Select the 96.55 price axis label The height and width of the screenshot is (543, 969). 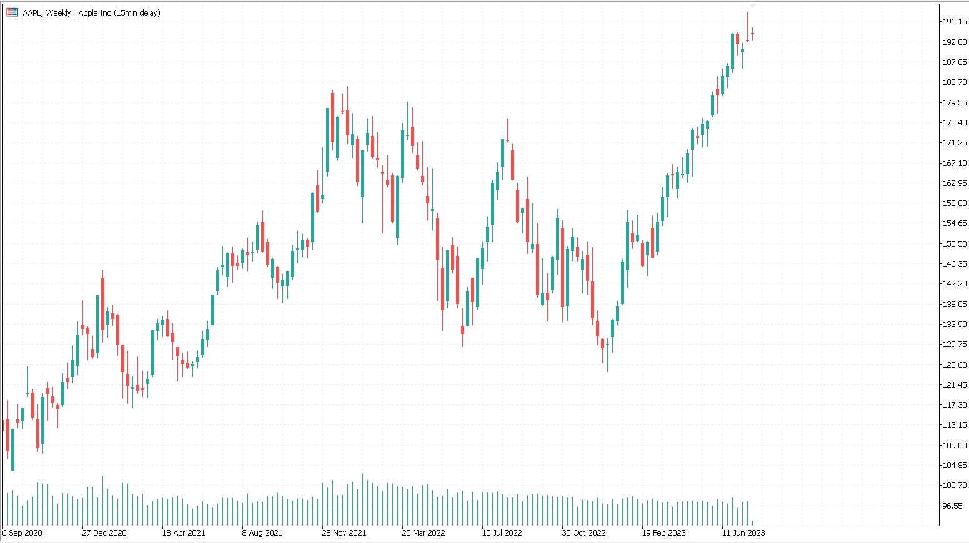[953, 506]
